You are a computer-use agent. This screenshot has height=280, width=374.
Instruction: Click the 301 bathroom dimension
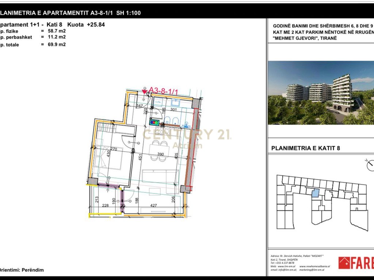[x=173, y=109]
